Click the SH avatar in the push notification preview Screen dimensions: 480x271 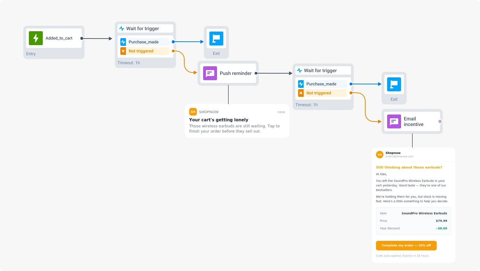point(193,111)
